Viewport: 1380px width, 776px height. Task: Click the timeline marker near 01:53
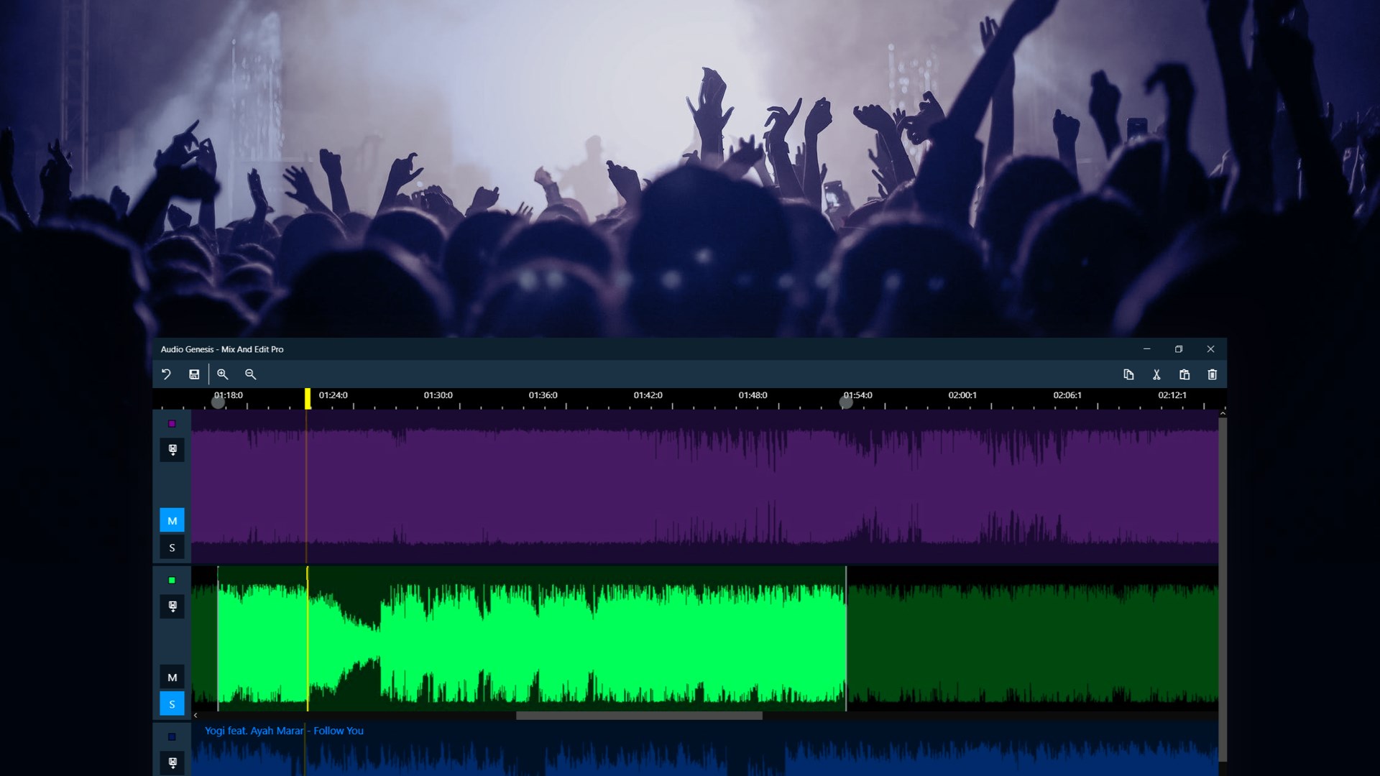point(847,402)
